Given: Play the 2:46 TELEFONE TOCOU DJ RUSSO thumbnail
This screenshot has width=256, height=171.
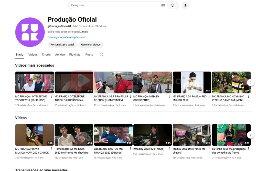Looking at the screenshot, I should click(x=74, y=82).
